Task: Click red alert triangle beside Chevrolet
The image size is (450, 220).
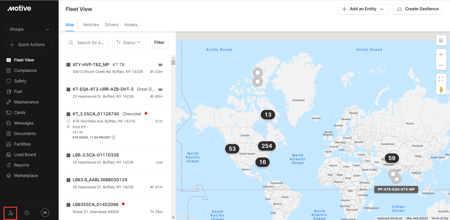Action: 146,113
